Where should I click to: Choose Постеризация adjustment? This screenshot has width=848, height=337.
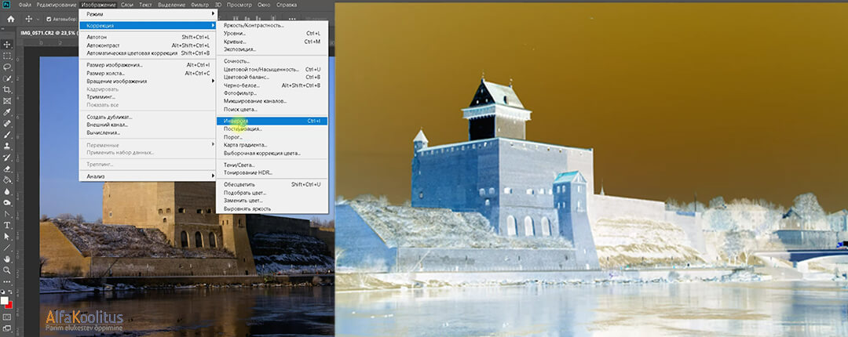click(272, 129)
